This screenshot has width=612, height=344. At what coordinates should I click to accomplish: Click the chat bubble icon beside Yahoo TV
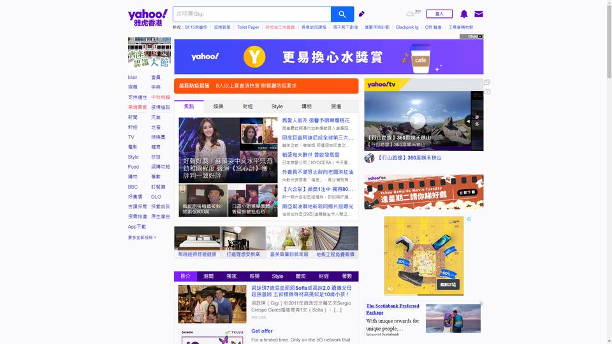(x=487, y=82)
